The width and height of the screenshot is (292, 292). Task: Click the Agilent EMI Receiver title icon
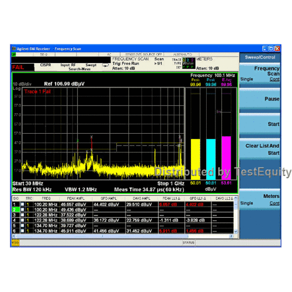click(x=14, y=48)
